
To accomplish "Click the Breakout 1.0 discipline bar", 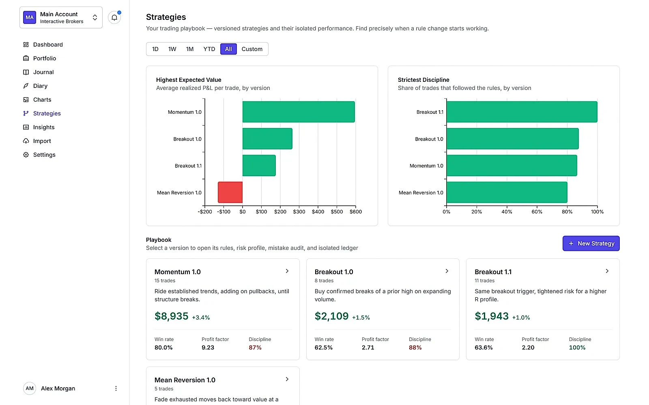I will coord(513,139).
